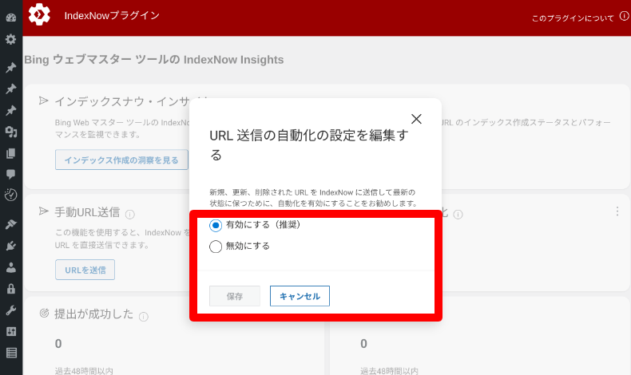Viewport: 631px width, 375px height.
Task: Open Appearance via paintbrush sidebar icon
Action: [x=11, y=224]
